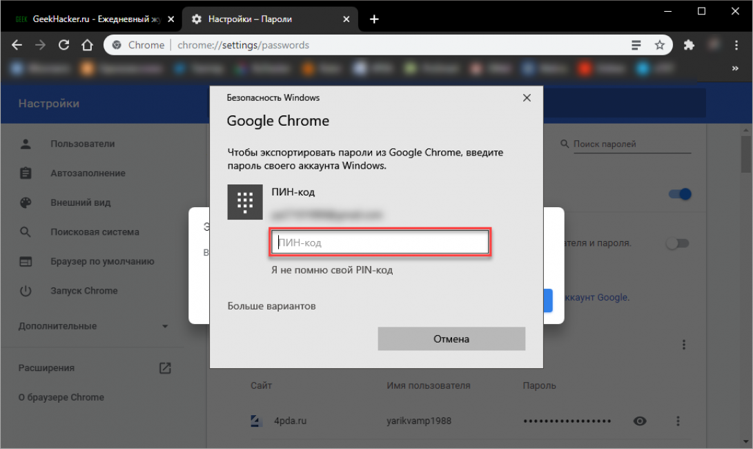
Task: Close the GeekHacker.ru tab
Action: (x=171, y=19)
